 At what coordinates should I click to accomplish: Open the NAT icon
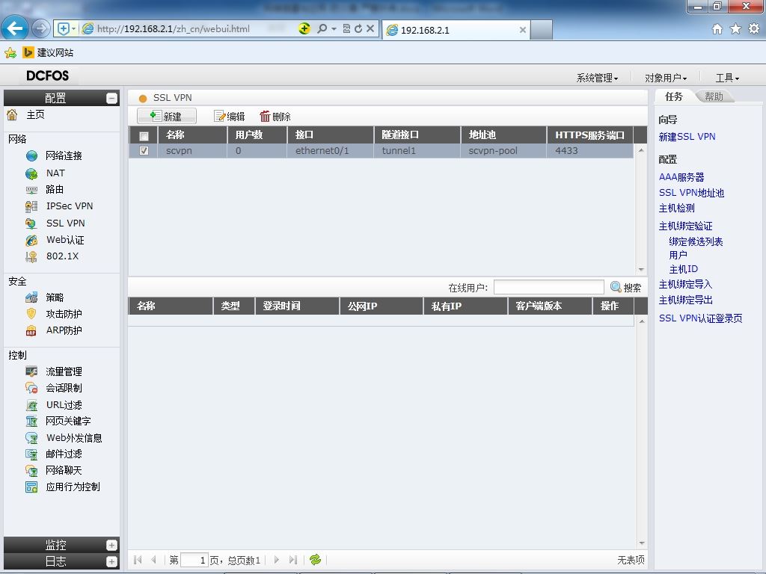31,173
